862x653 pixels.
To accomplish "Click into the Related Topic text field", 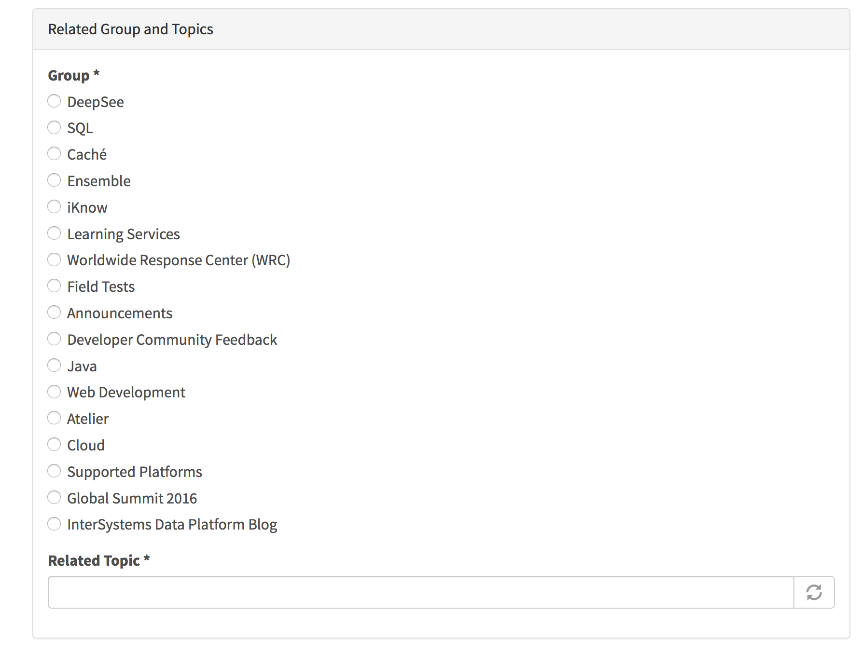I will tap(420, 592).
